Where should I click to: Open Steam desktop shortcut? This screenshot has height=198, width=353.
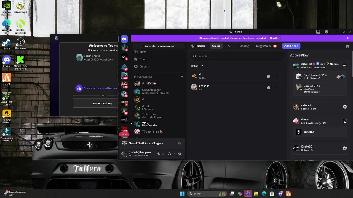7,44
